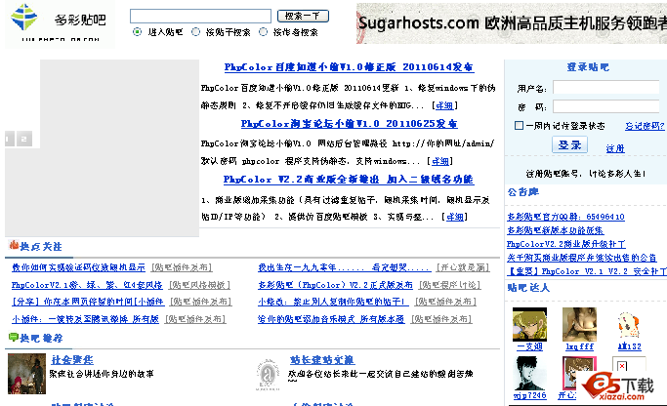Click 详细 link after 淘宝论坛小偷 summary
This screenshot has height=406, width=667.
439,161
